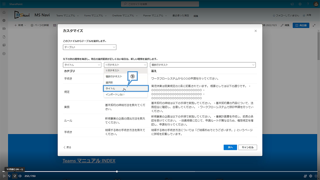Open the テーブル1 table dropdown
Image resolution: width=320 pixels, height=180 pixels.
pyautogui.click(x=89, y=47)
